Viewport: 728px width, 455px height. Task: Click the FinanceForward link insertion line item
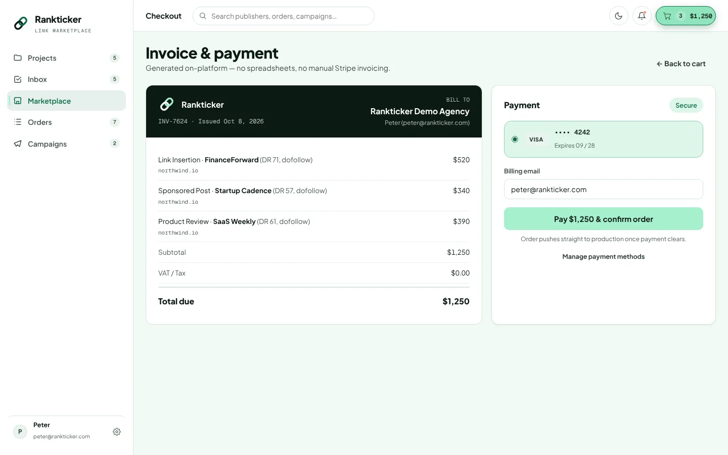click(x=314, y=165)
